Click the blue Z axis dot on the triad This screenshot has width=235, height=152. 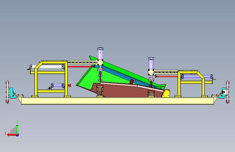pos(18,135)
